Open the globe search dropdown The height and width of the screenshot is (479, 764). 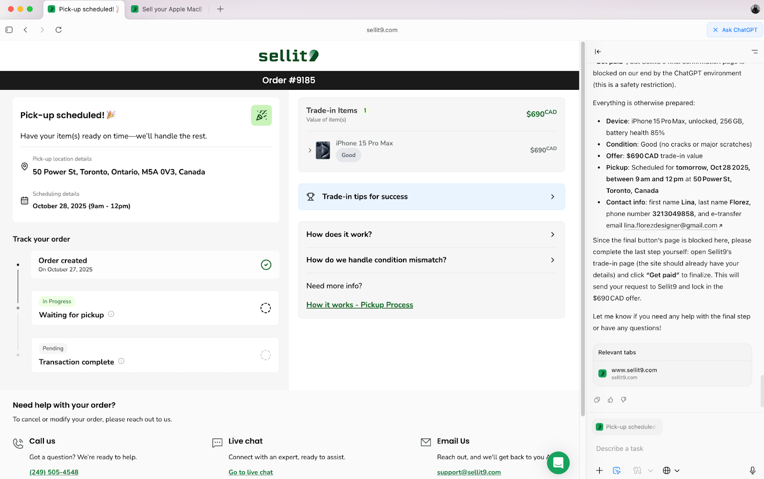tap(671, 470)
